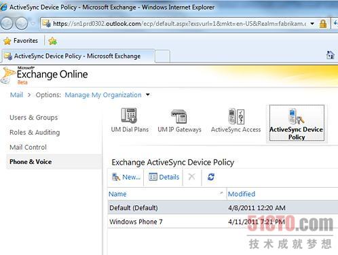Open the Users & Groups section
The image size is (338, 255).
click(x=34, y=118)
